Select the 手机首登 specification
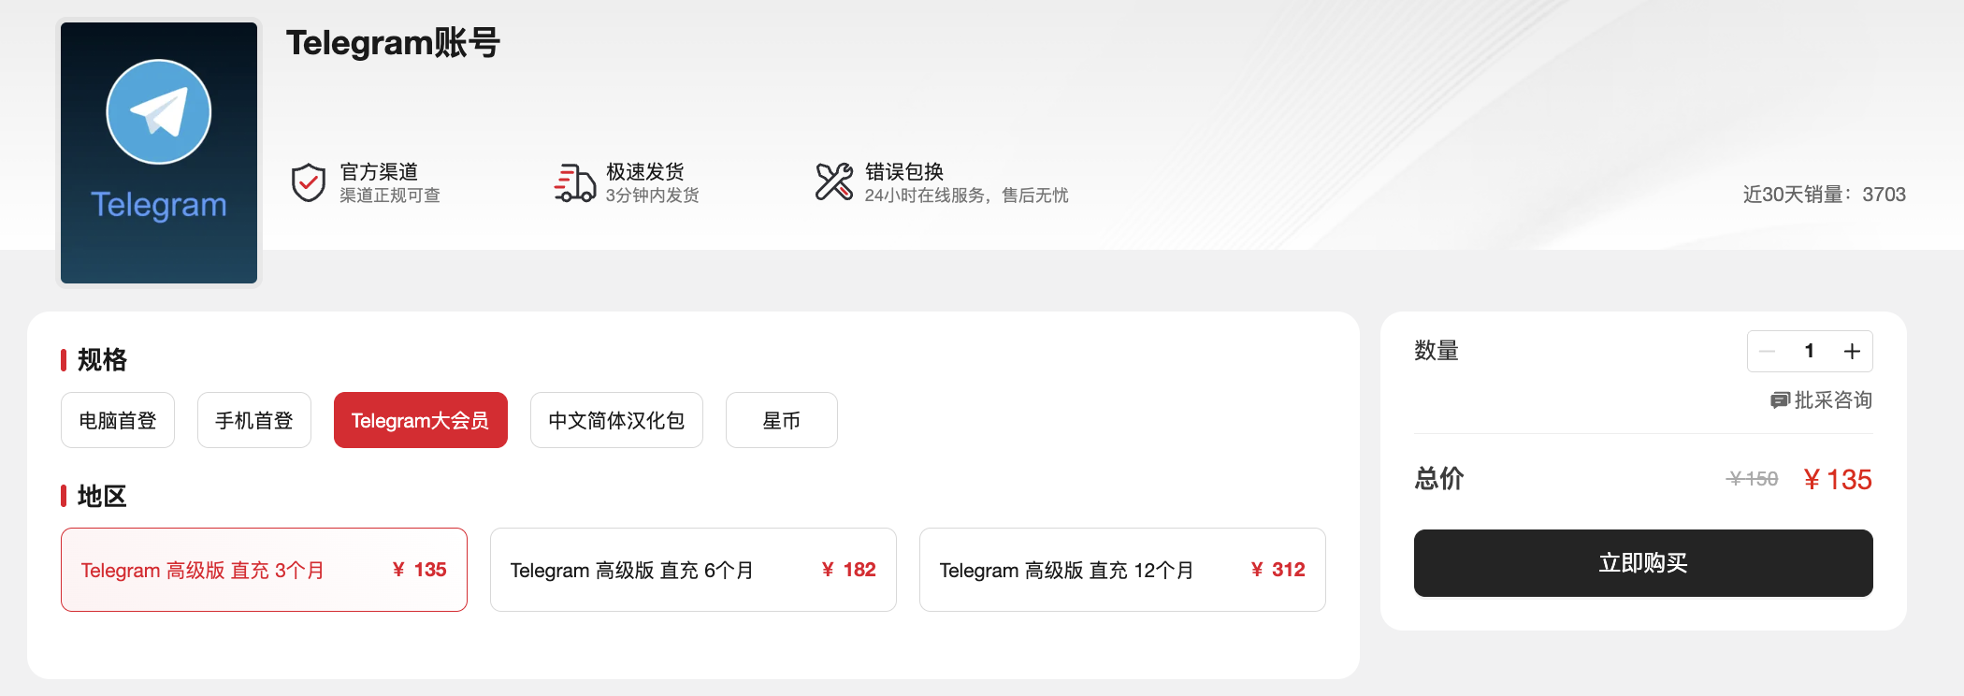The height and width of the screenshot is (696, 1964). coord(254,420)
